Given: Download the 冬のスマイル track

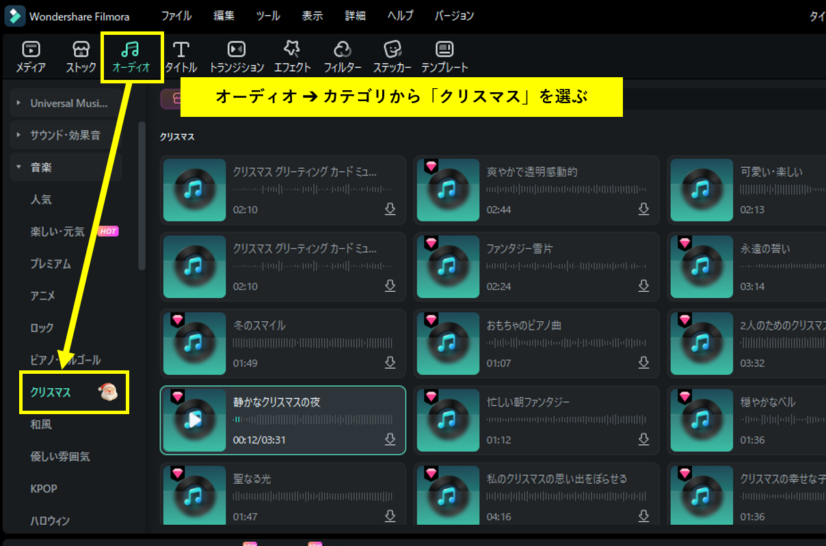Looking at the screenshot, I should click(390, 362).
